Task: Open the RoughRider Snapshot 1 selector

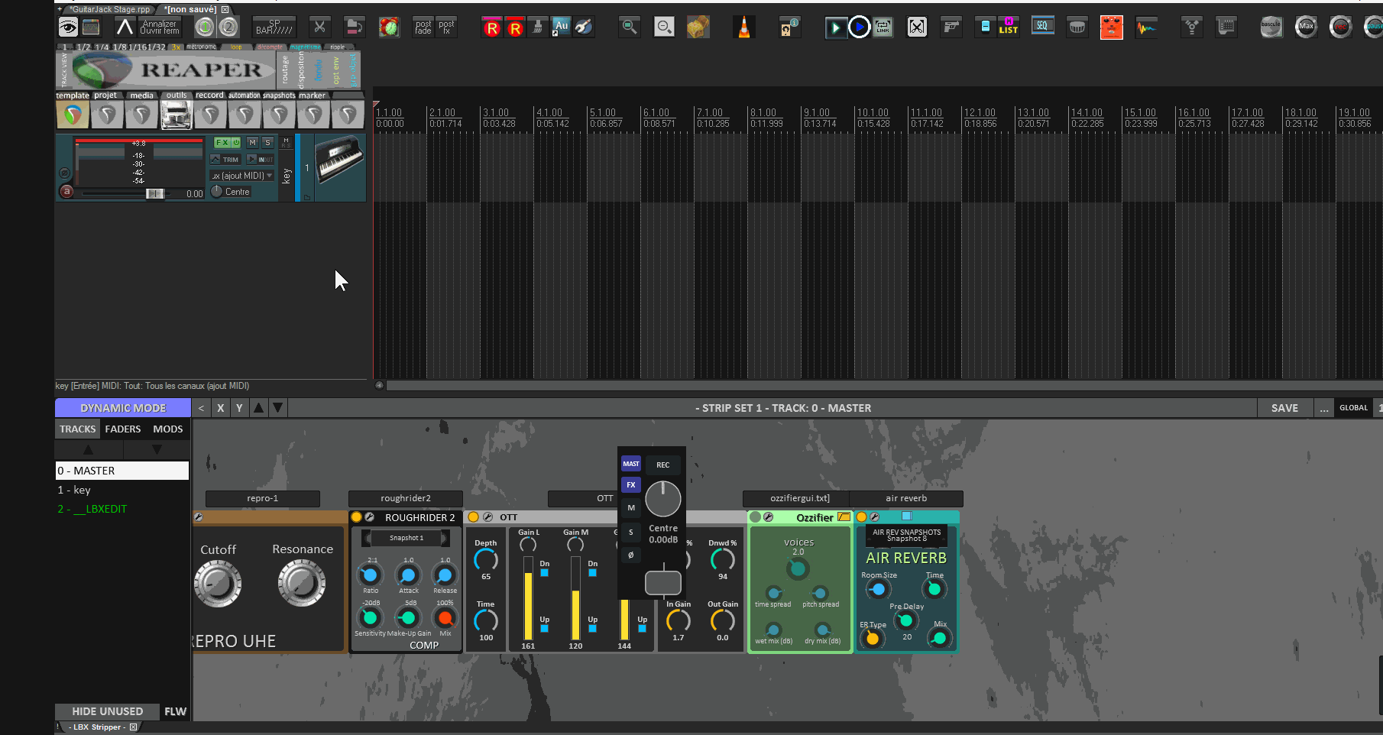Action: click(406, 538)
